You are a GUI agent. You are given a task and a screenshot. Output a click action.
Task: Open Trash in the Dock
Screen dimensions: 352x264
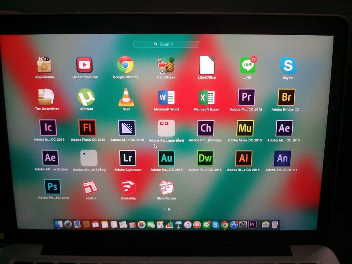pyautogui.click(x=275, y=224)
